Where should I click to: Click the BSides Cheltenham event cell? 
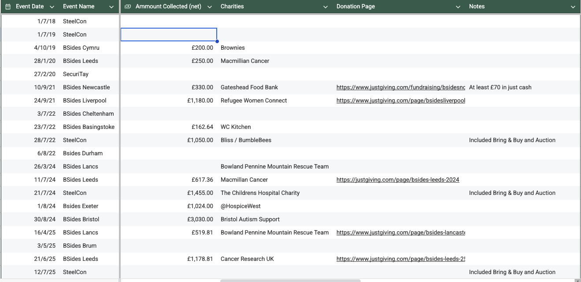[90, 114]
